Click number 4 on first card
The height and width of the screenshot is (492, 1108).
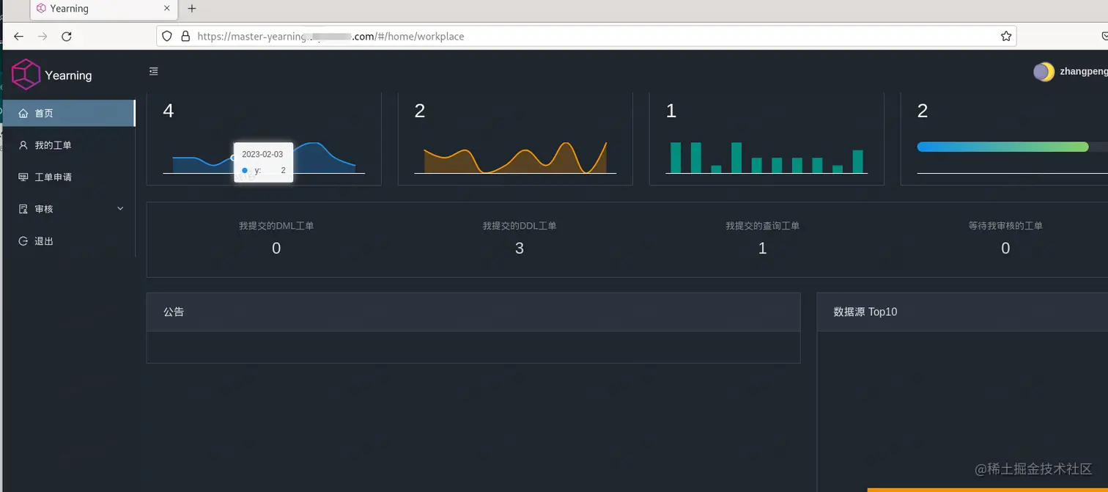tap(169, 111)
